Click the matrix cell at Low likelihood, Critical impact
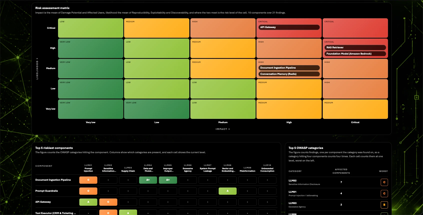 [x=355, y=89]
